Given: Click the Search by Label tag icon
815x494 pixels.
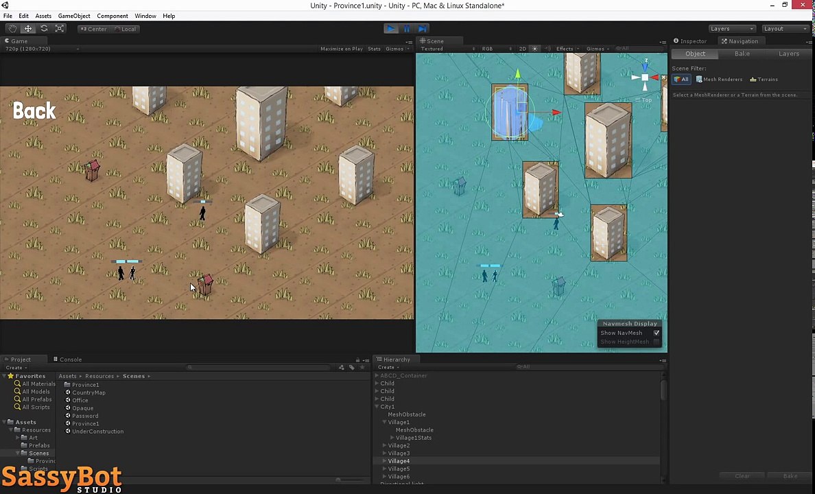Looking at the screenshot, I should (x=352, y=368).
